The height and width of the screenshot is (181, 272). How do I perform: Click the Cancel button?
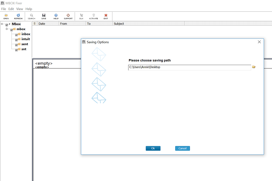point(182,148)
